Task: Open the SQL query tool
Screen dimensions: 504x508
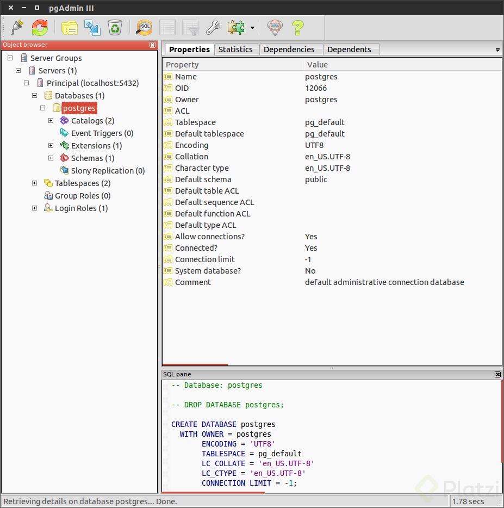Action: tap(144, 27)
